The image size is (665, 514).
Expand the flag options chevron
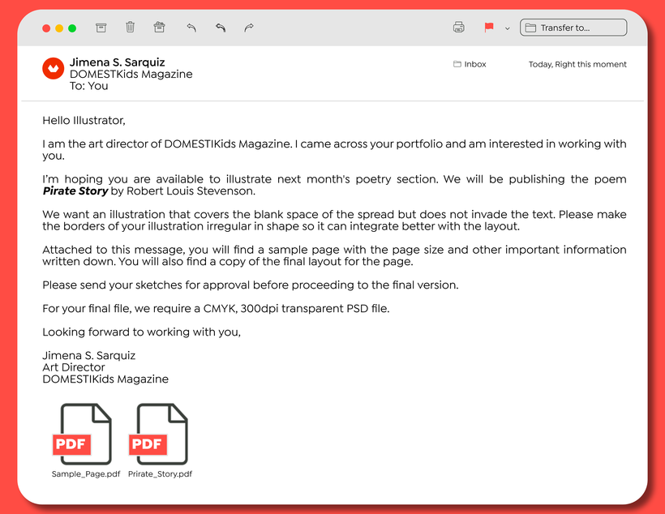click(508, 28)
